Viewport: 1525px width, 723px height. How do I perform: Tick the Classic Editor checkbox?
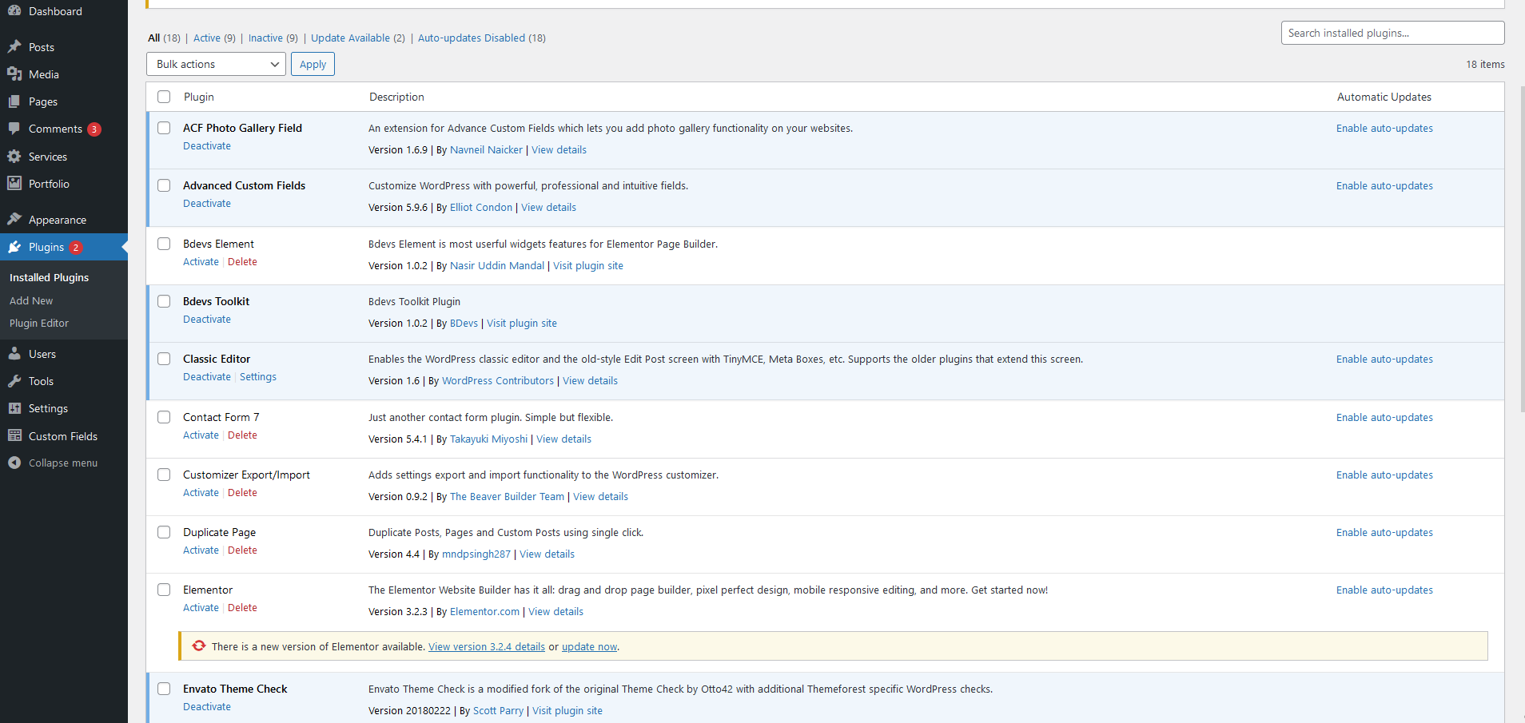click(x=164, y=359)
